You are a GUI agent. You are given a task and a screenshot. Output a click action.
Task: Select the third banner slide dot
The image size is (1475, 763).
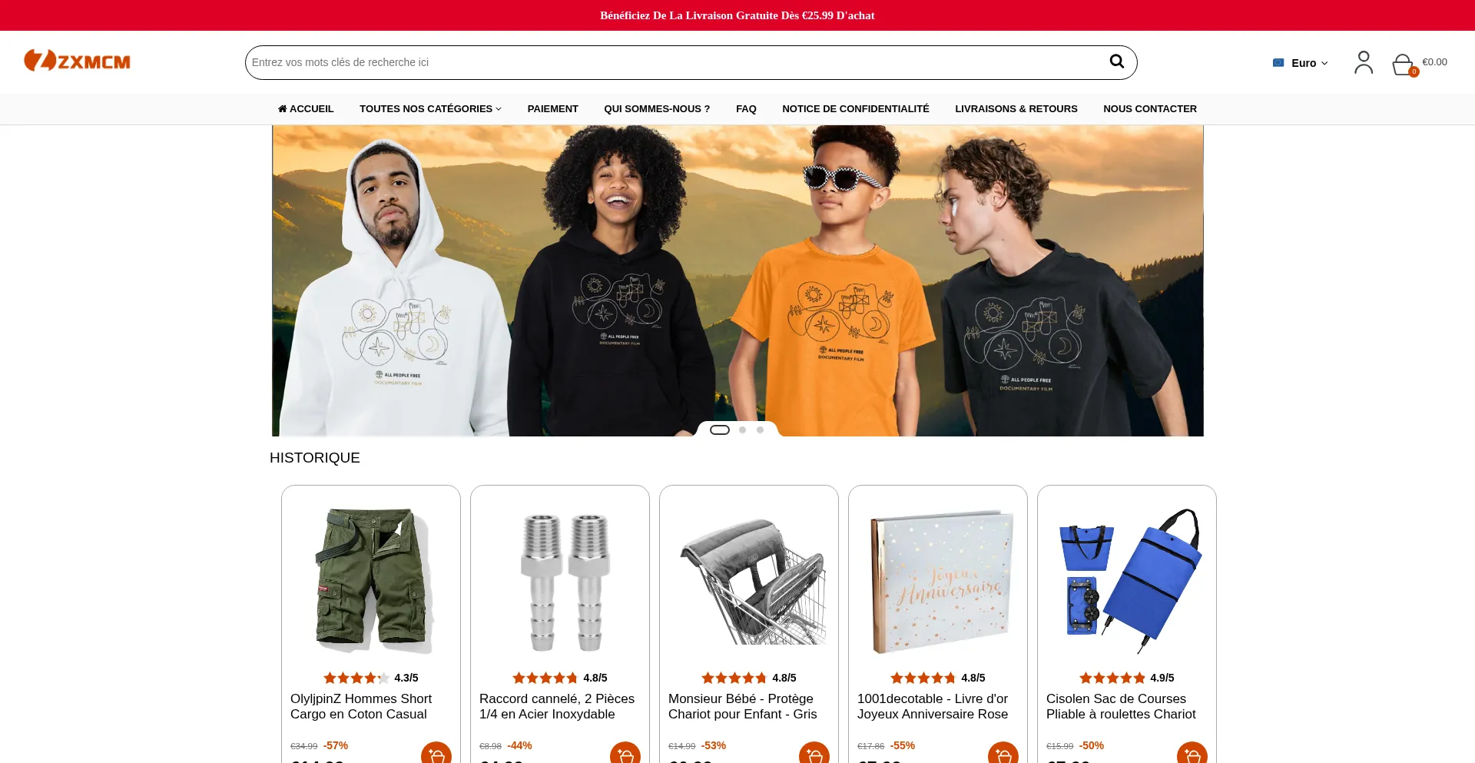coord(760,430)
